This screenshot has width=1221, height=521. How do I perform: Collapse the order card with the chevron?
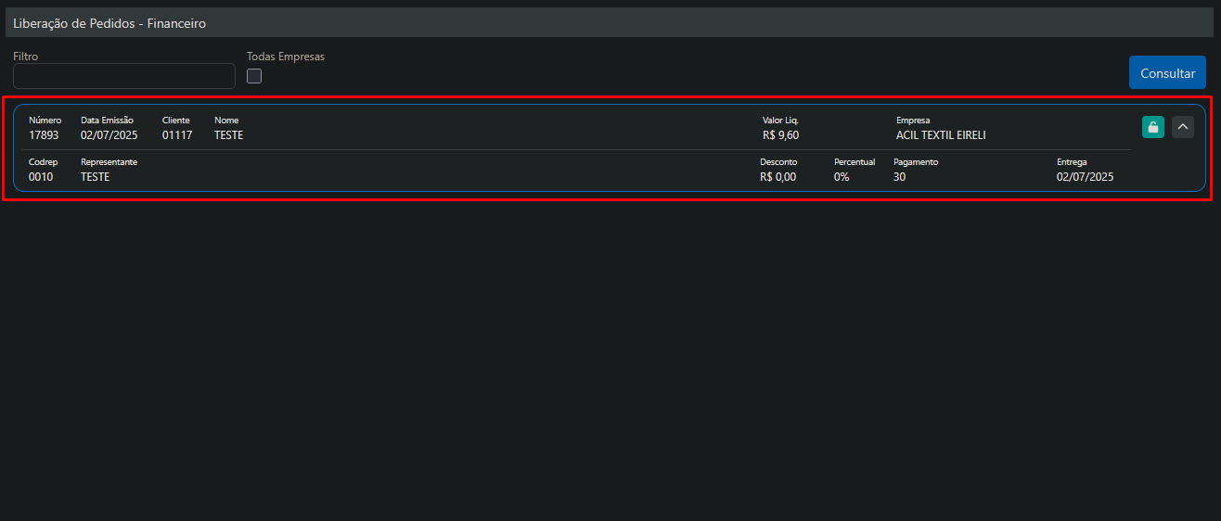coord(1182,127)
